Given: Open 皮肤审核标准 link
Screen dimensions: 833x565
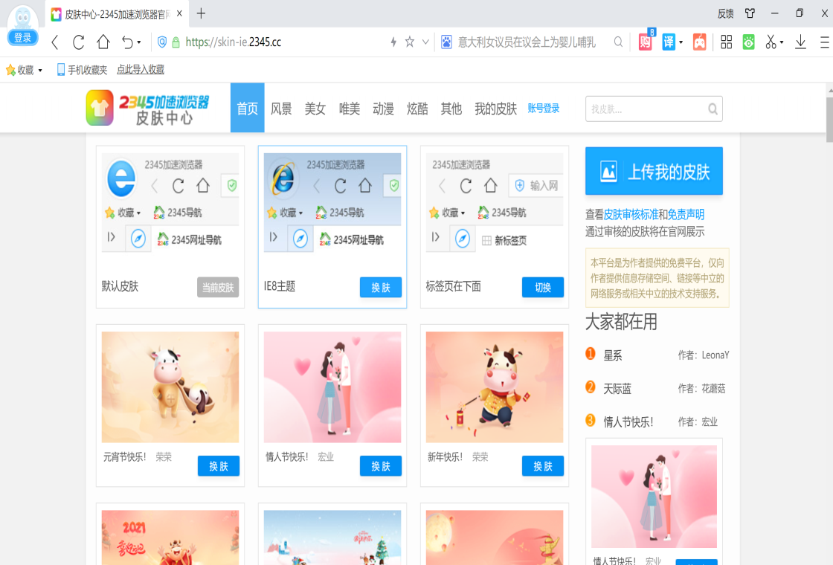Looking at the screenshot, I should coord(631,215).
